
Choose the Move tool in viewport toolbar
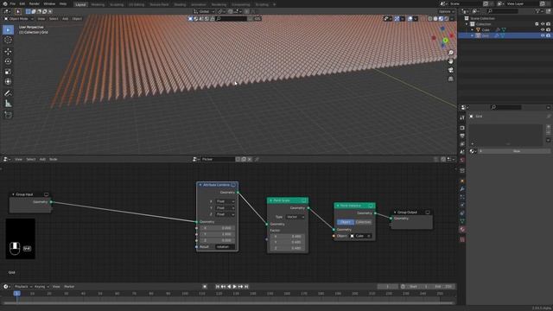point(8,52)
